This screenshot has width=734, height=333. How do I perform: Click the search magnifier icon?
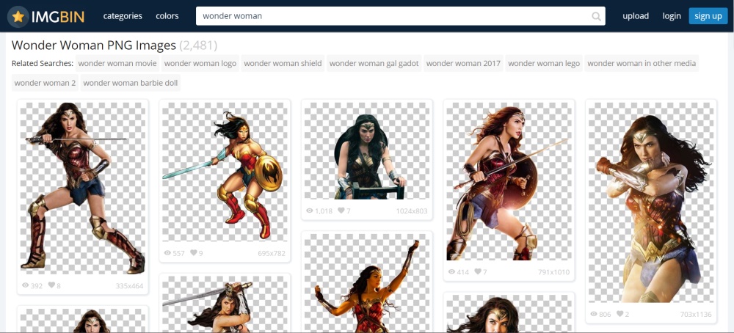[596, 16]
